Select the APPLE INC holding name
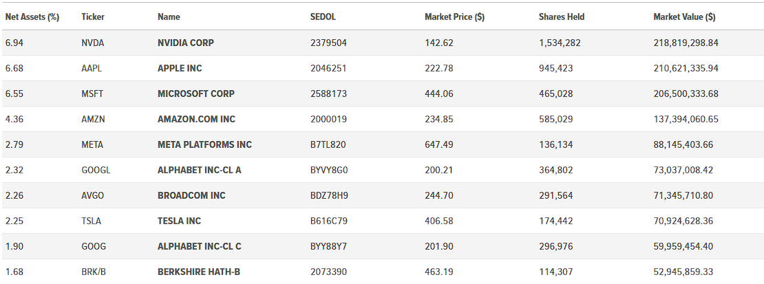Image resolution: width=764 pixels, height=284 pixels. coord(180,68)
